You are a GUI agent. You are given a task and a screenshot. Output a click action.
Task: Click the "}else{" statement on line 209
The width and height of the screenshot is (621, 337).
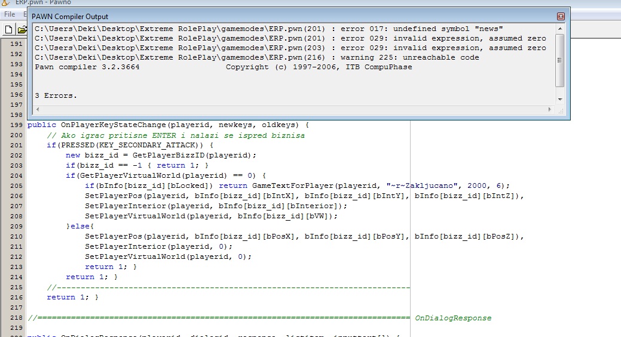coord(80,227)
